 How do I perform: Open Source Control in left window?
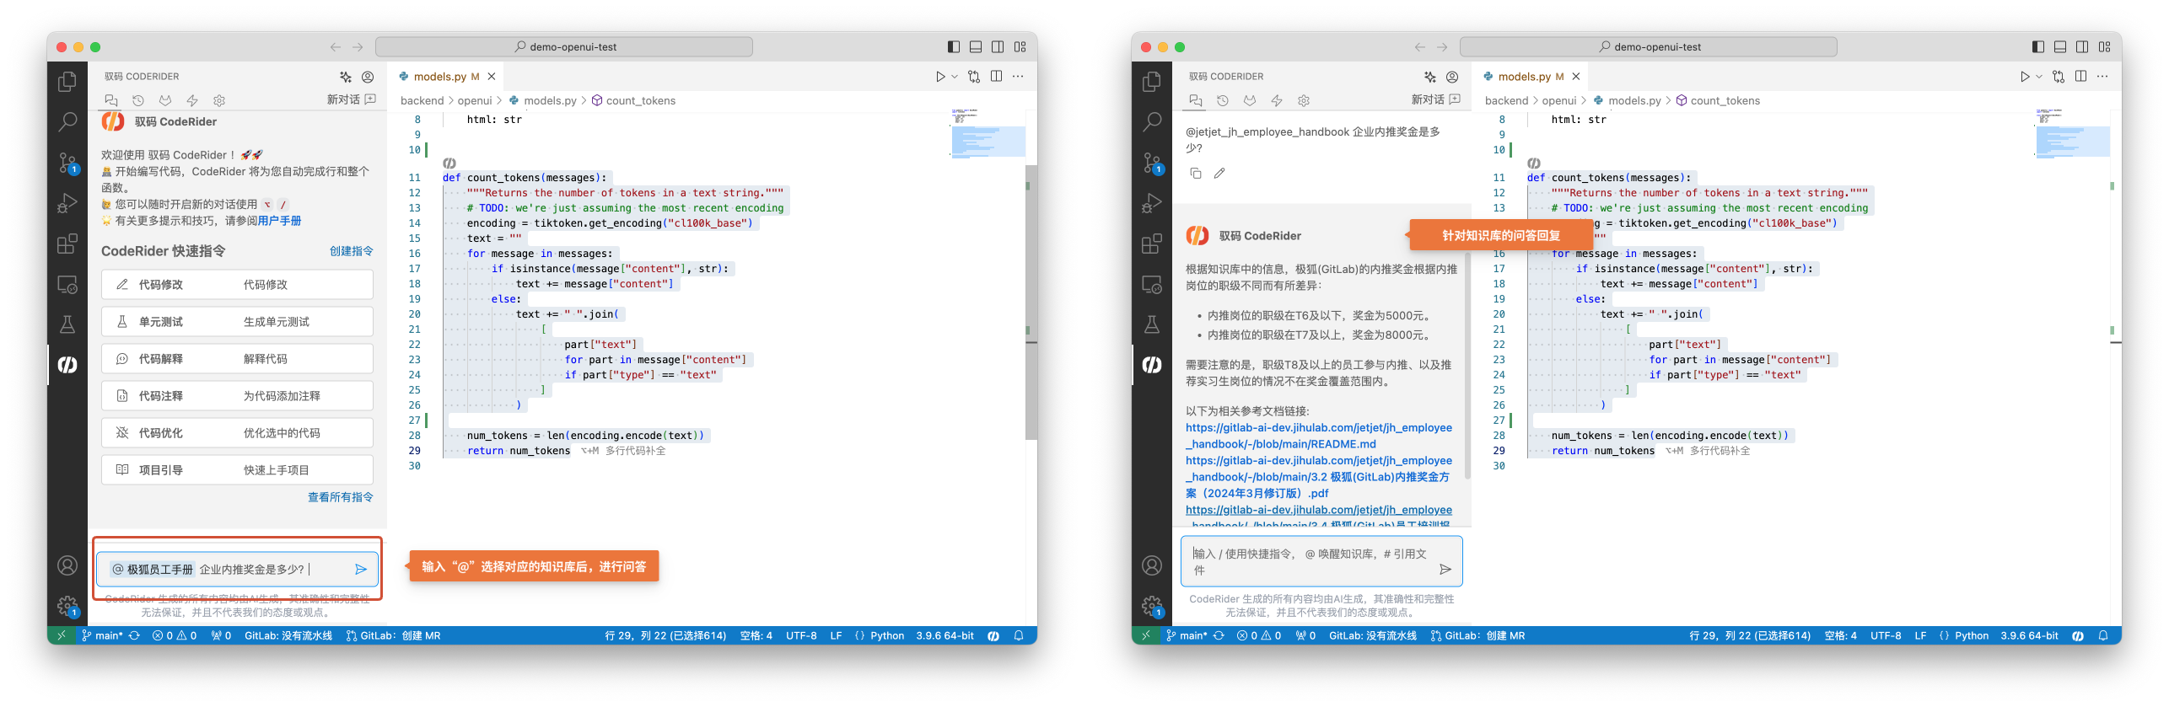coord(67,163)
